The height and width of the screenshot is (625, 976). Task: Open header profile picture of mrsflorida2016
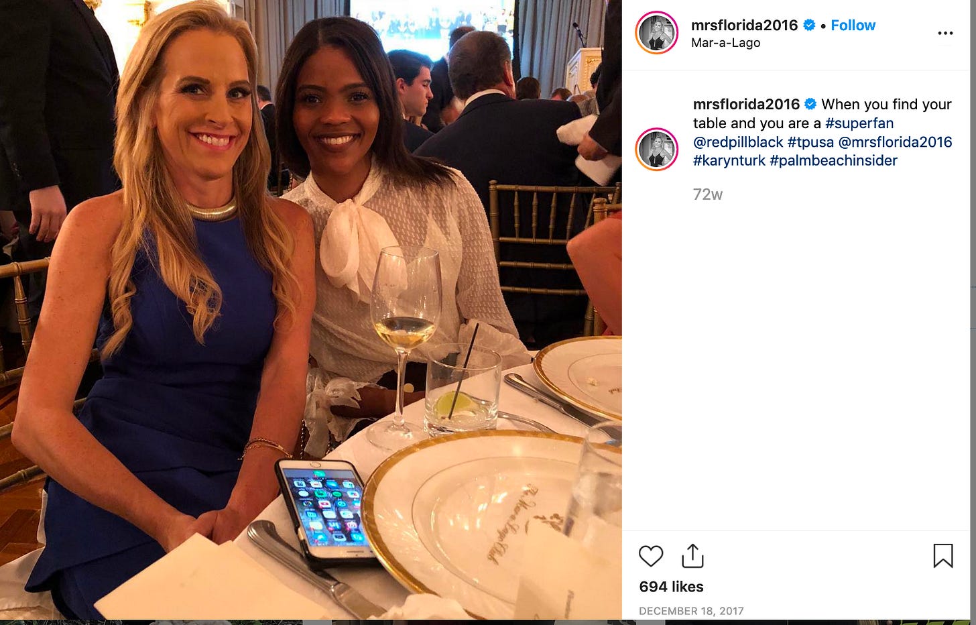pos(656,33)
